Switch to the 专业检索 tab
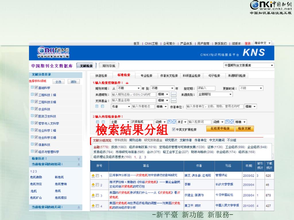This screenshot has width=294, height=220. pyautogui.click(x=146, y=76)
